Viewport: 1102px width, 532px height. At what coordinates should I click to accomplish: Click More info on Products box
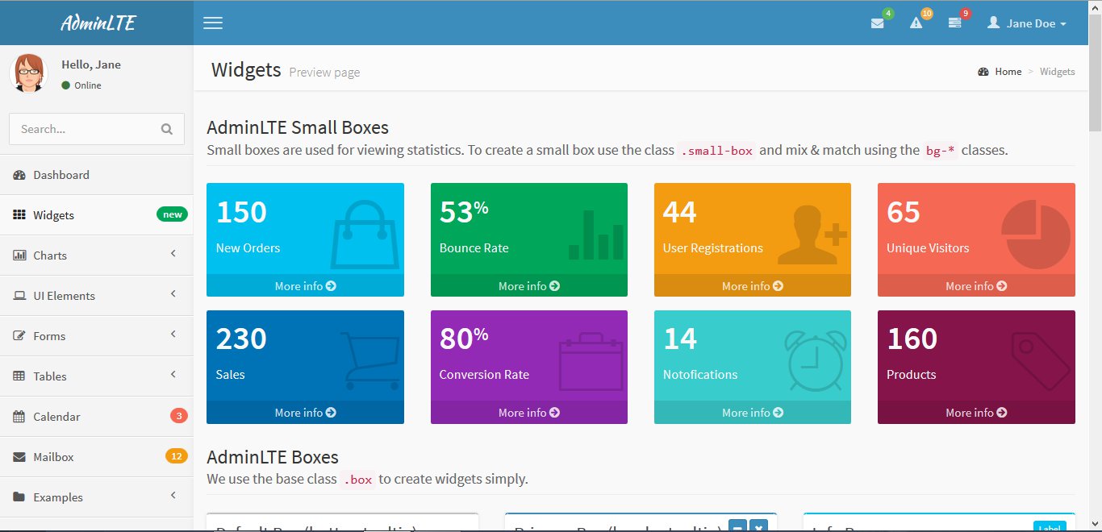976,413
